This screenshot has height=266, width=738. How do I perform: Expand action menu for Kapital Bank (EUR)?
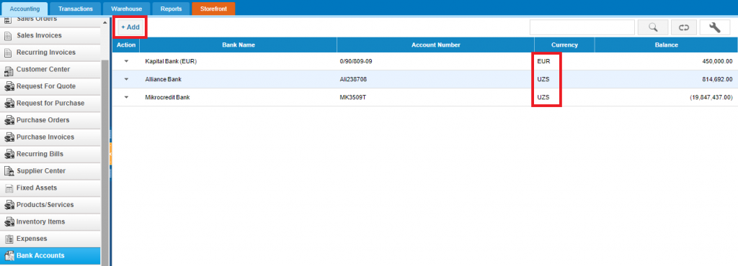[x=126, y=61]
